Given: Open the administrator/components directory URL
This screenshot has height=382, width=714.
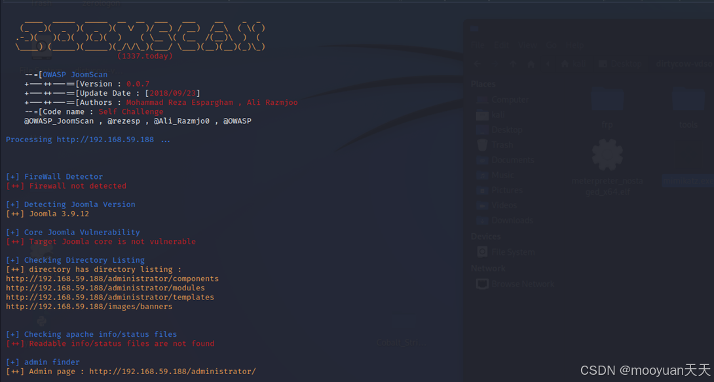Looking at the screenshot, I should [x=112, y=278].
